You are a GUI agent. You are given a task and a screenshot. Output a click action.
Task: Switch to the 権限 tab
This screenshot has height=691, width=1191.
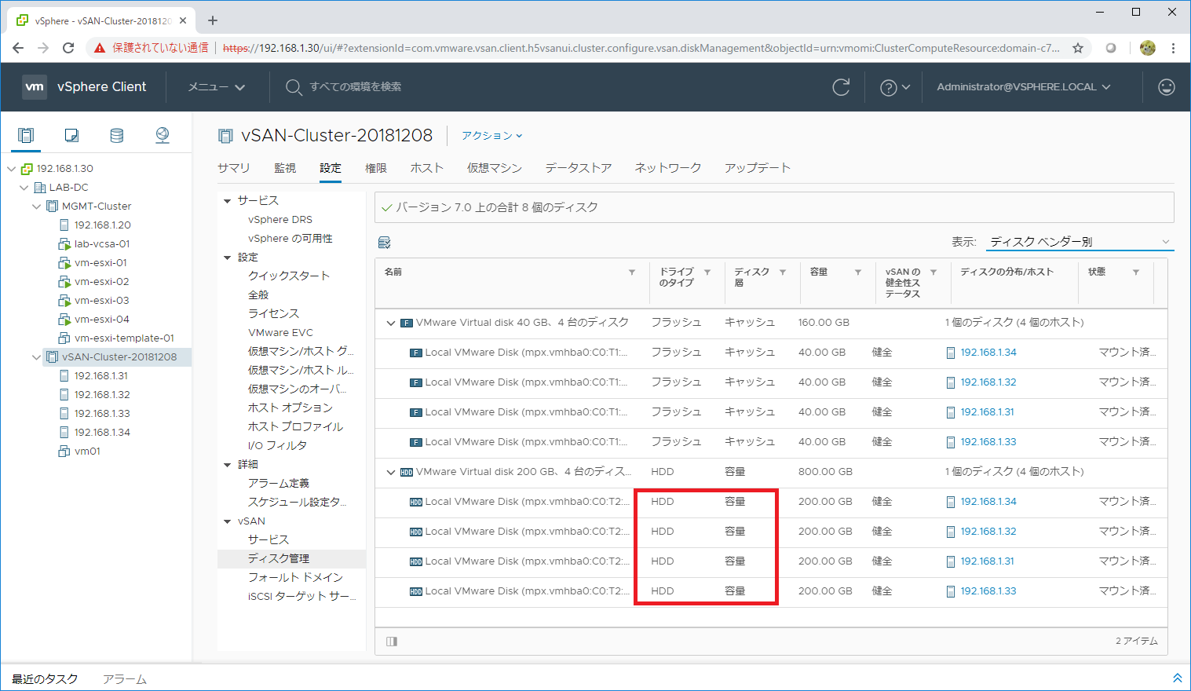coord(376,168)
